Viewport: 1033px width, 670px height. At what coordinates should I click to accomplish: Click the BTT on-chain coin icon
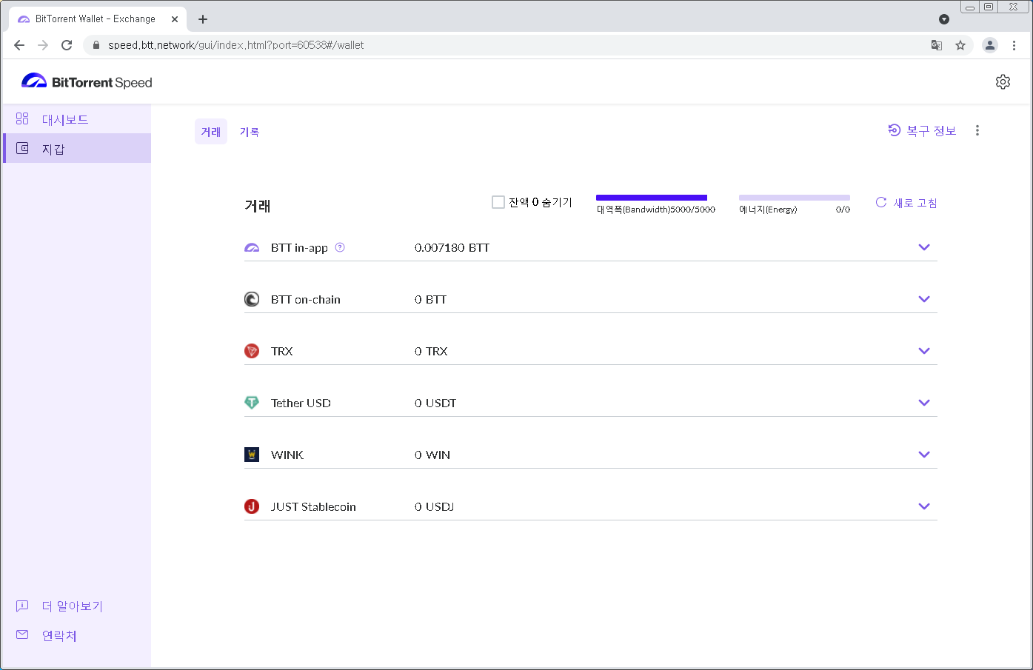(x=252, y=299)
